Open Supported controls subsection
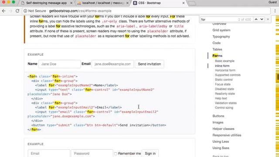Viewport: 279px width, 157px height. click(x=228, y=75)
